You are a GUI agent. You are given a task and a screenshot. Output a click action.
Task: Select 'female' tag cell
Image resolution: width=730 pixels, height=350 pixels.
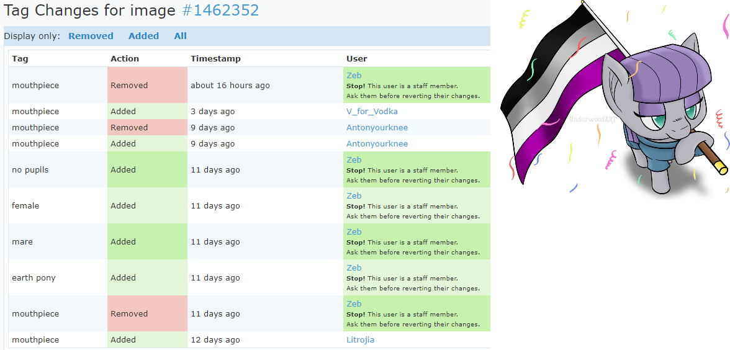(x=25, y=206)
